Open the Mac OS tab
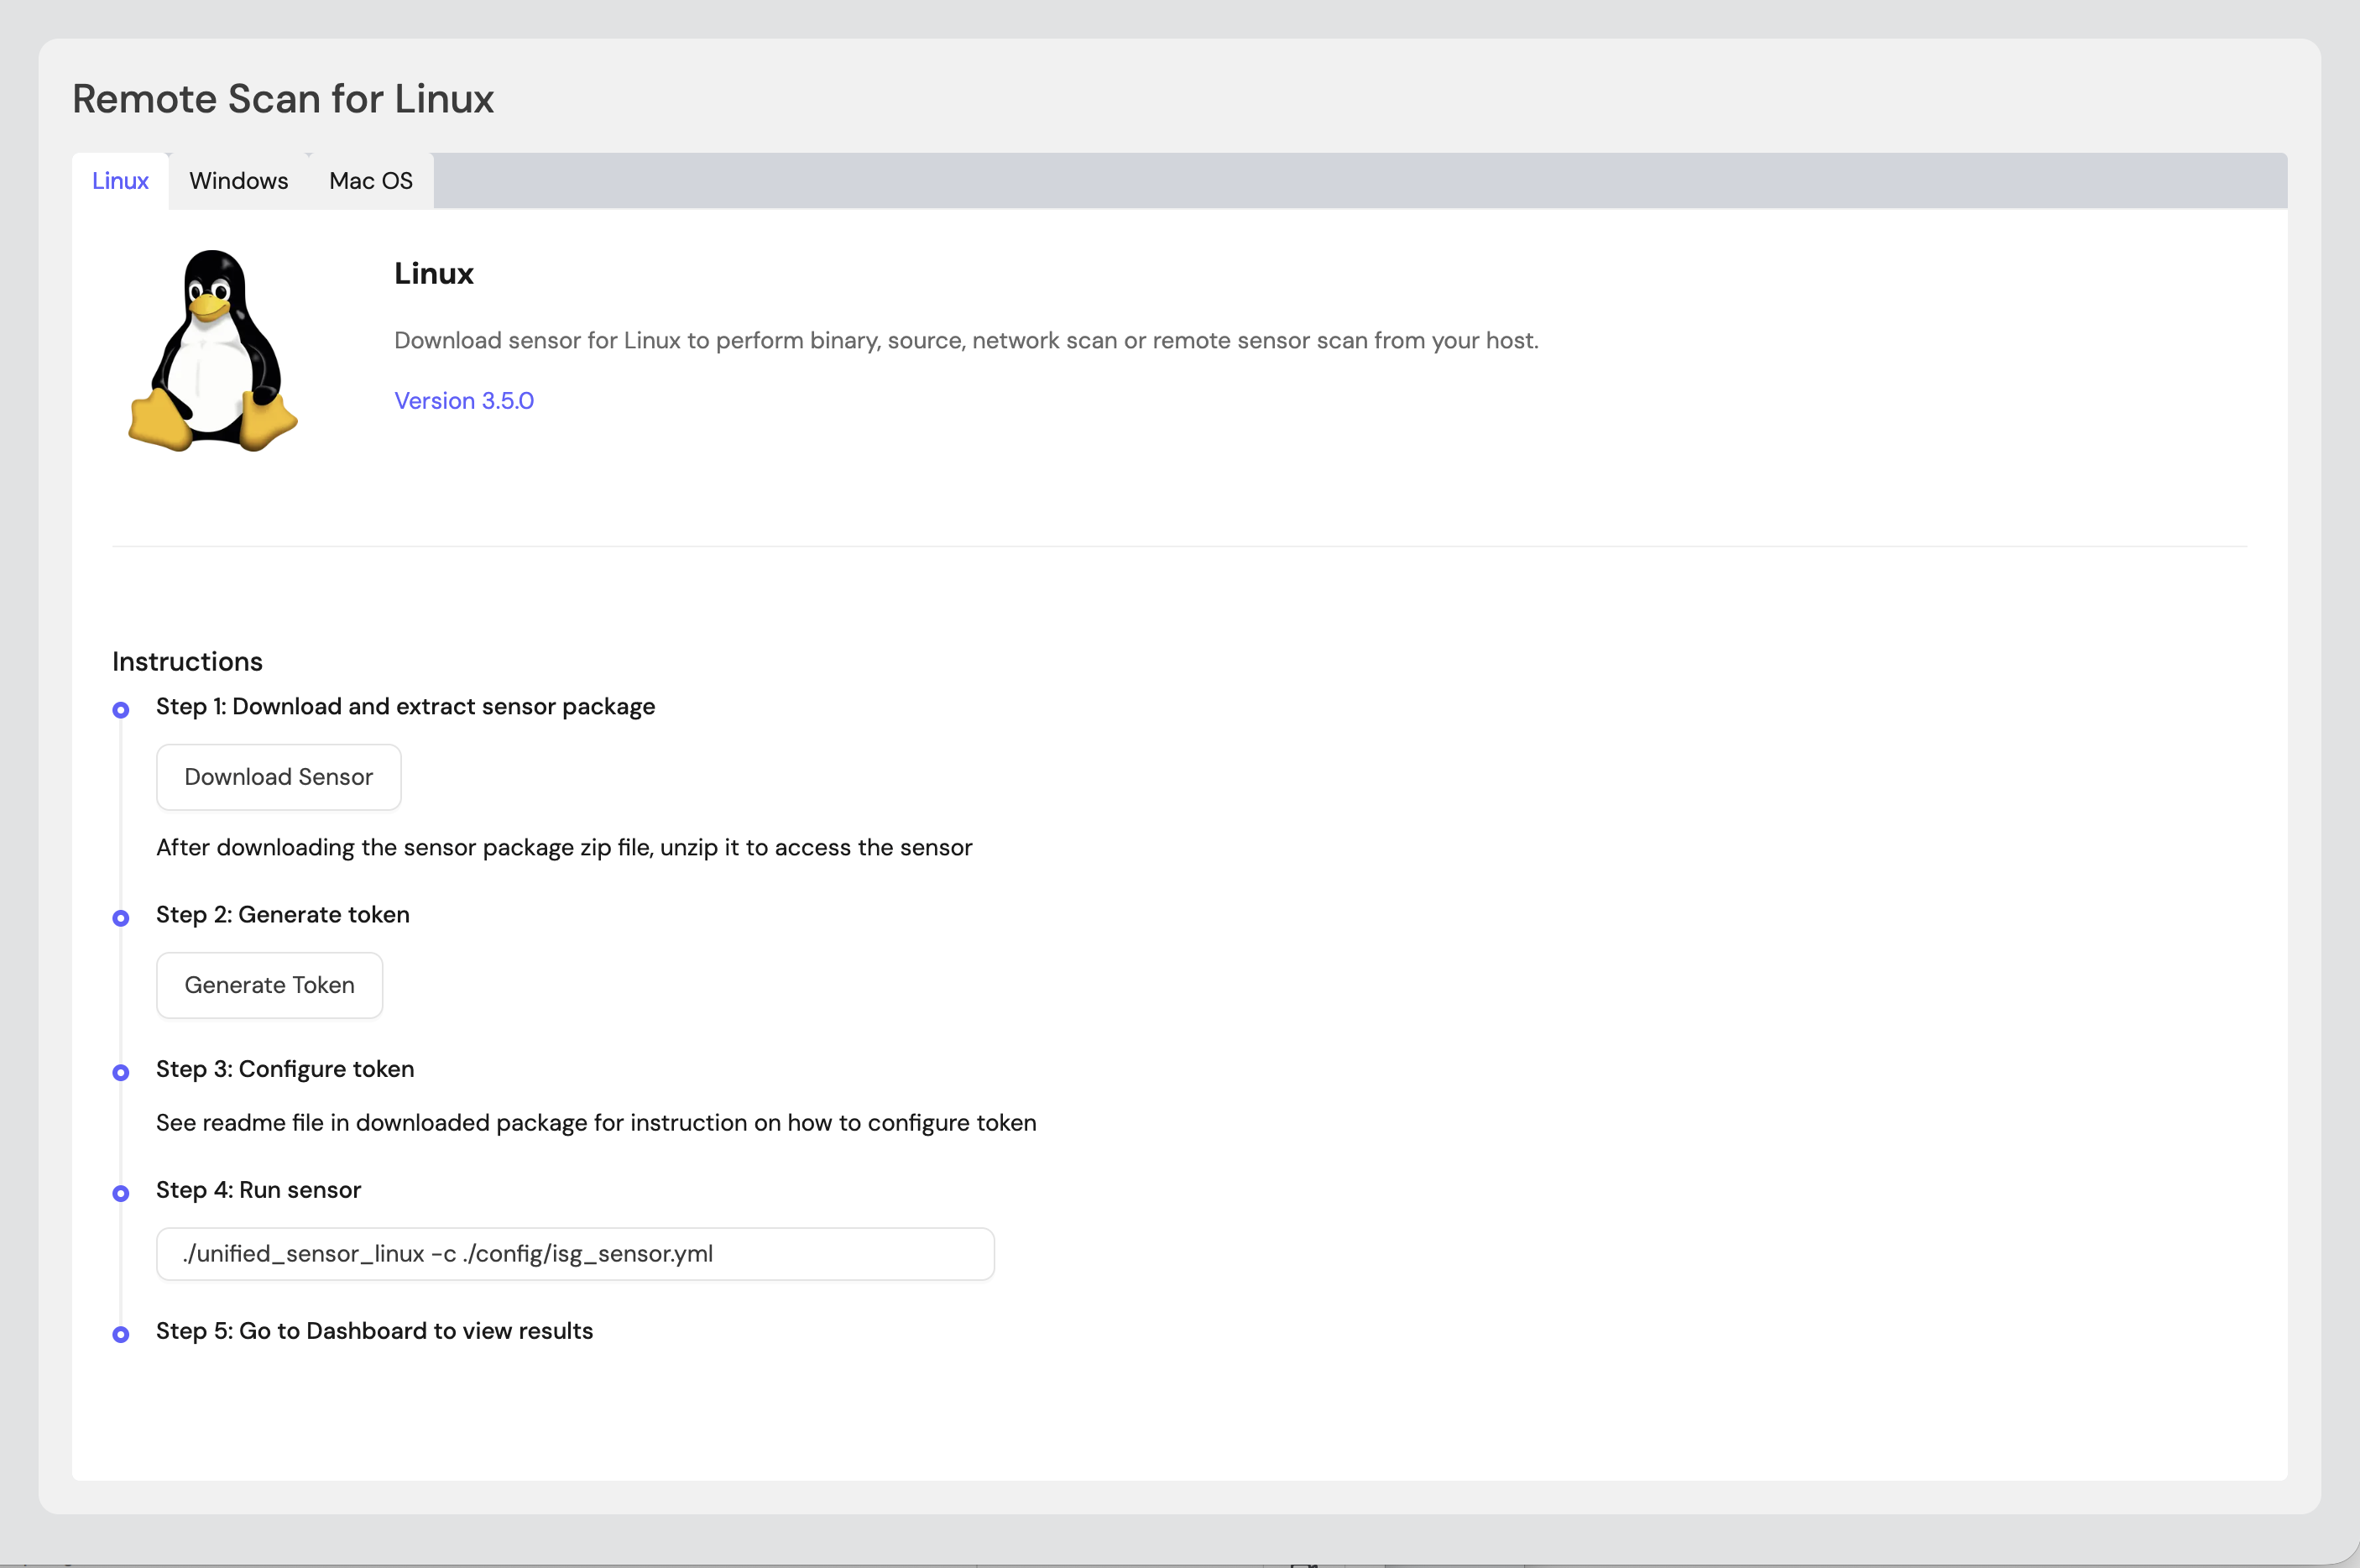Viewport: 2360px width, 1568px height. click(370, 181)
